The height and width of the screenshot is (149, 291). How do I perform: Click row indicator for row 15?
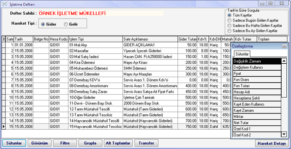coord(3,127)
